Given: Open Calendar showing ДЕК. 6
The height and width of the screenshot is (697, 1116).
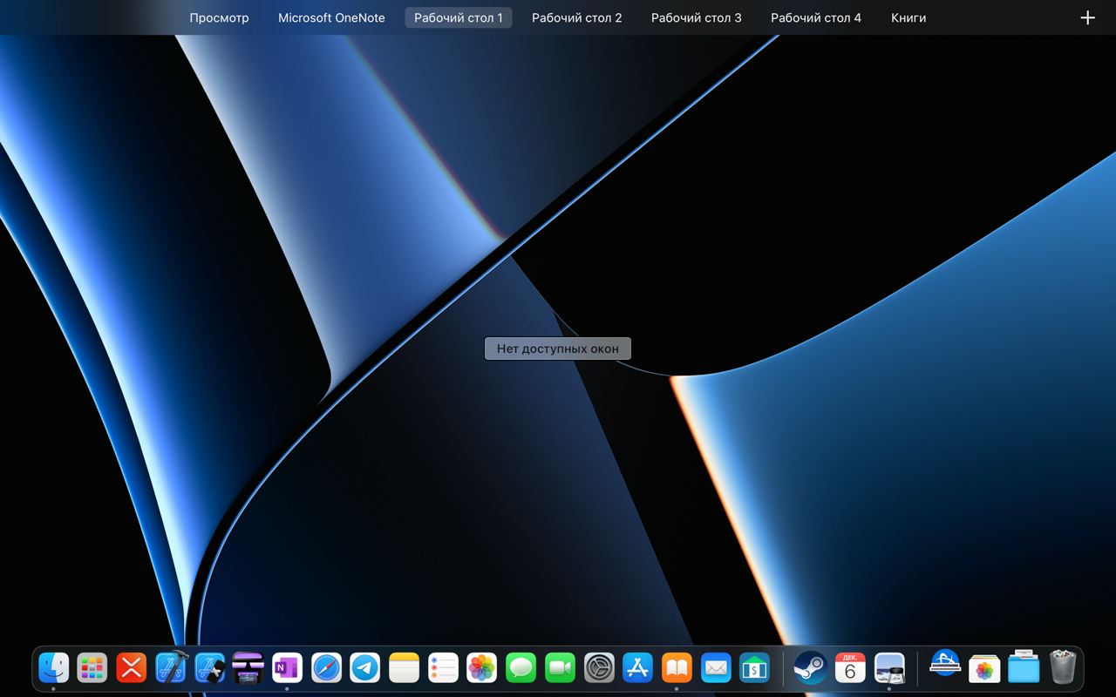Looking at the screenshot, I should point(850,668).
